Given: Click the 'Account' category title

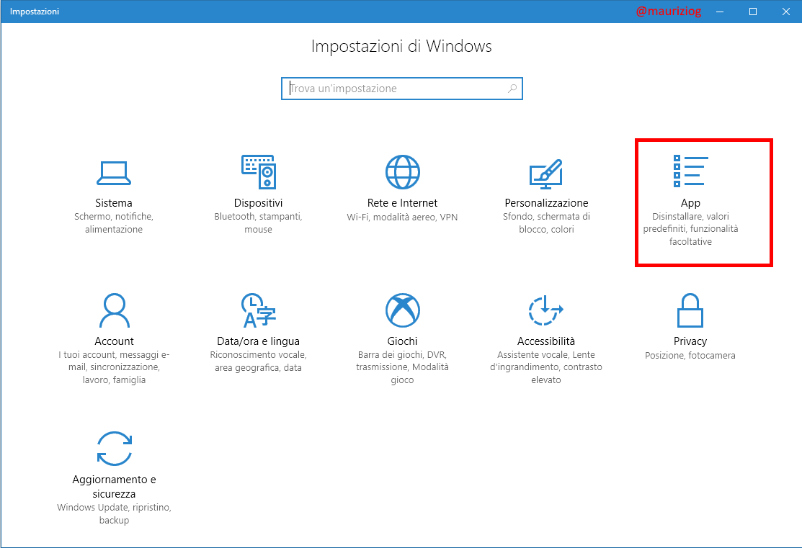Looking at the screenshot, I should (x=114, y=341).
